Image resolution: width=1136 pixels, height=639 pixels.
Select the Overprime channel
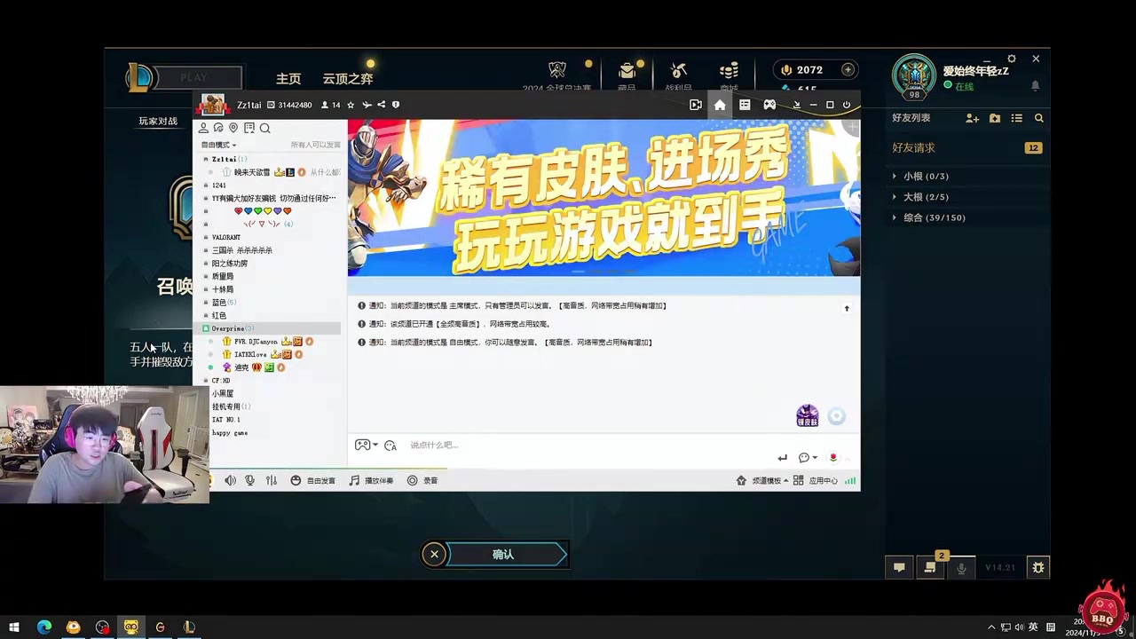pos(228,328)
